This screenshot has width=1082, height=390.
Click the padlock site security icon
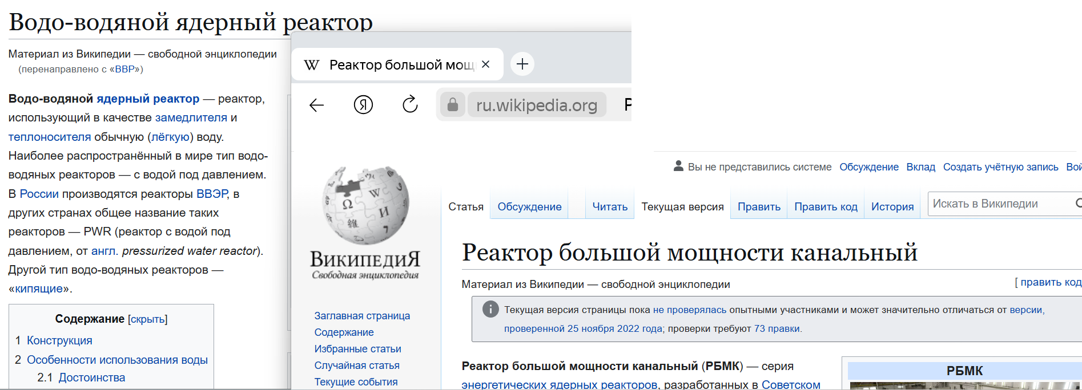453,105
